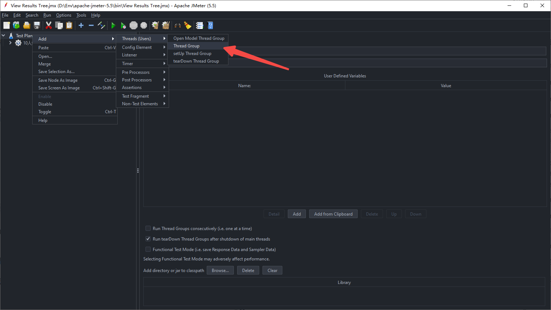
Task: Select Merge from the context menu
Action: pos(75,64)
